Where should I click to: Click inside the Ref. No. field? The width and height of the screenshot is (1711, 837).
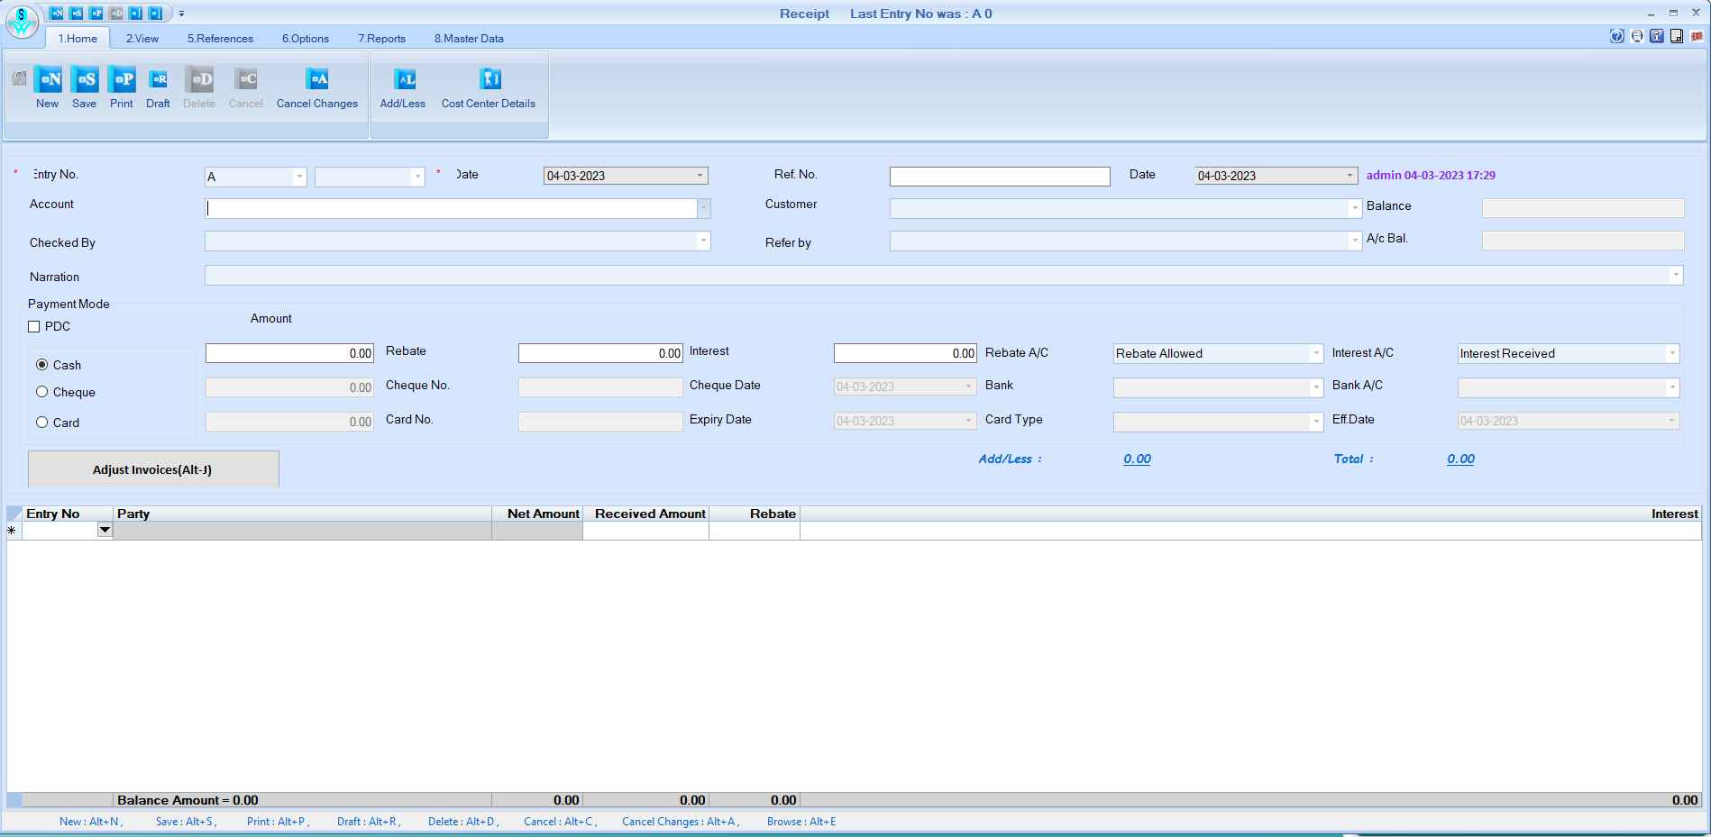[999, 176]
